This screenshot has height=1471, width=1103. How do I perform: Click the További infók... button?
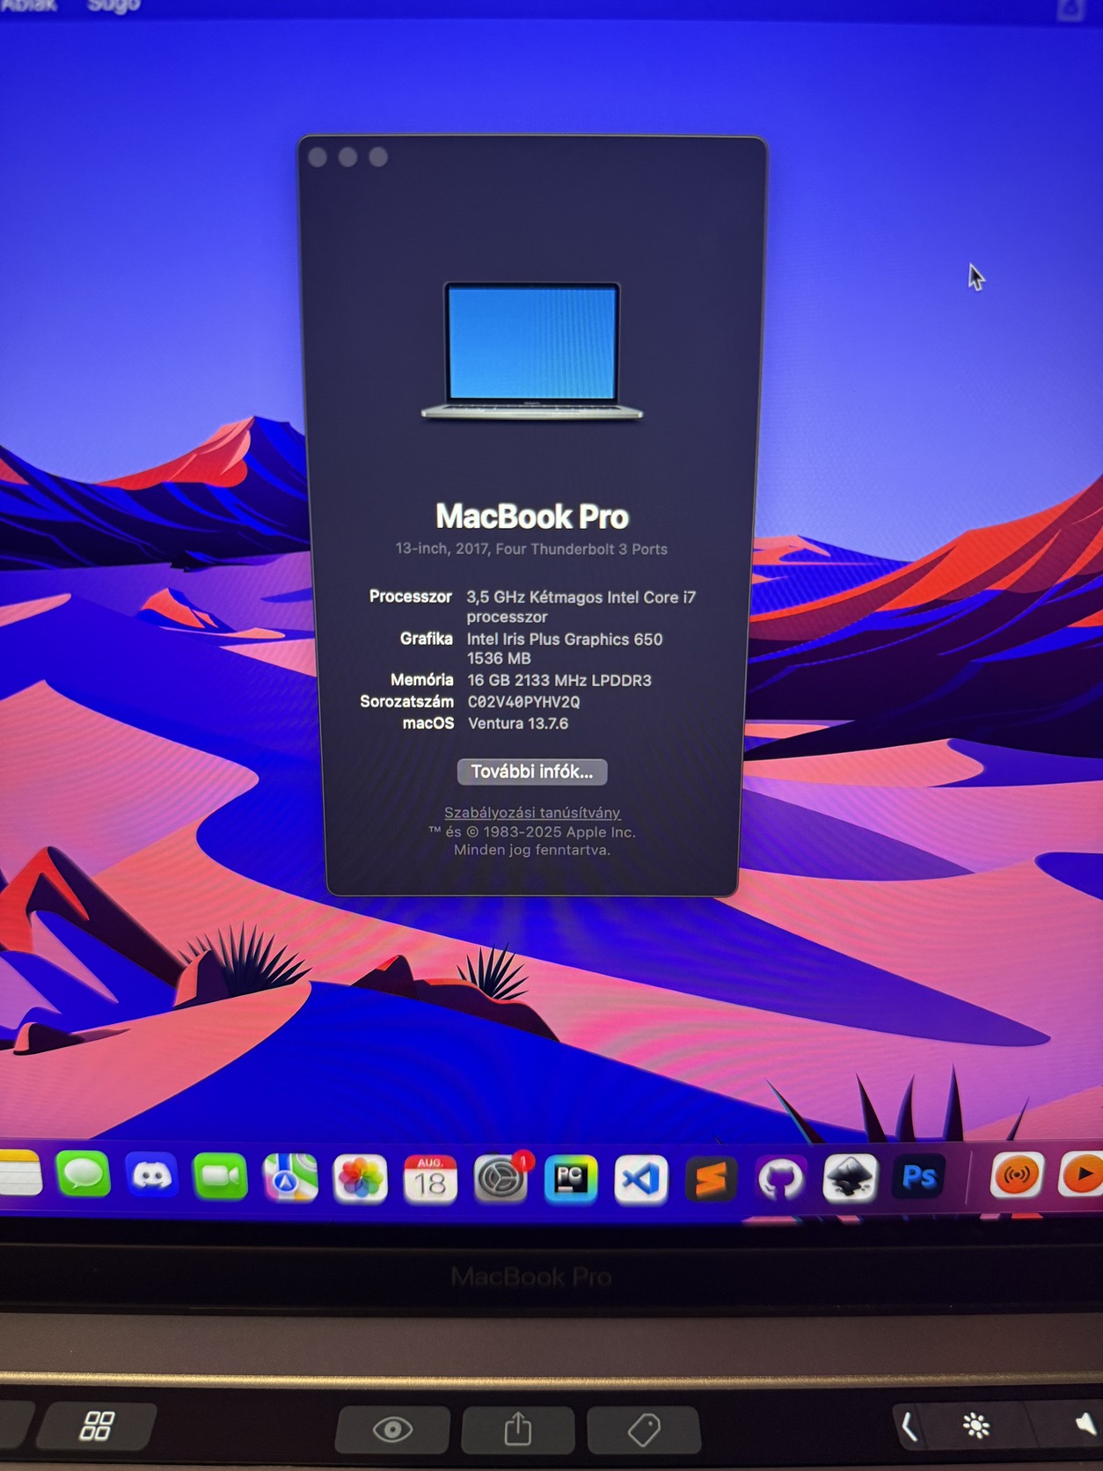tap(532, 772)
